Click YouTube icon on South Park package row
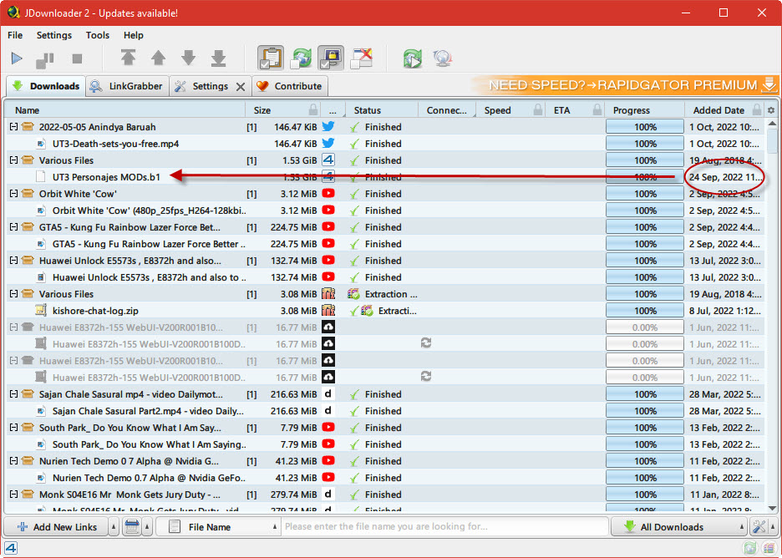 click(x=328, y=428)
